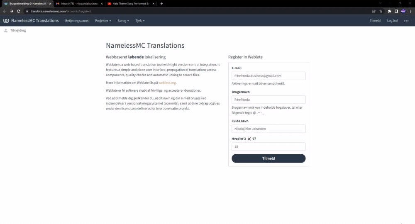Bookmark this page with the star icon
This screenshot has height=224, width=415.
click(381, 11)
